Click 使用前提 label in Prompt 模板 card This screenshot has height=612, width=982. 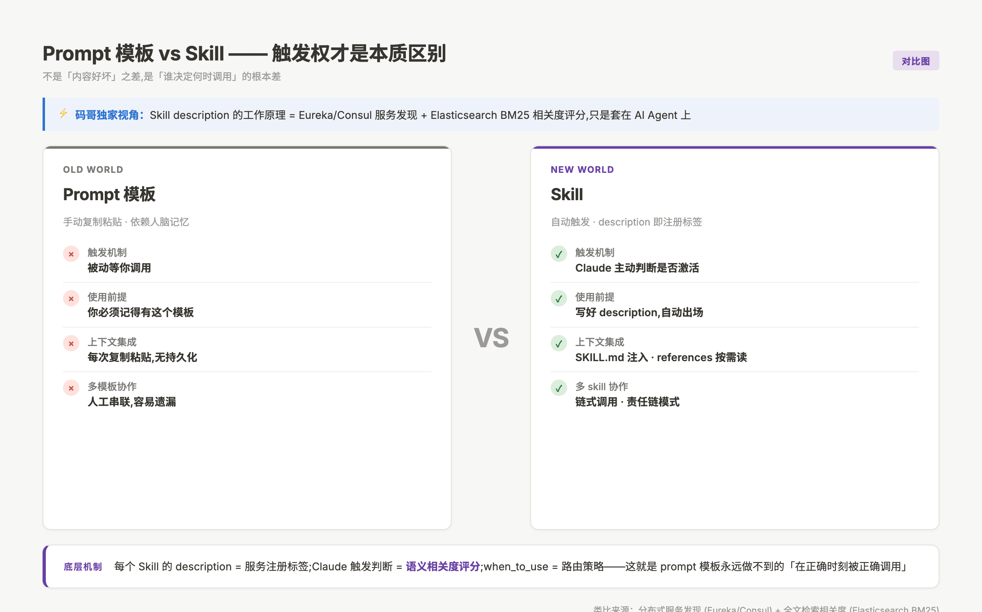coord(107,297)
